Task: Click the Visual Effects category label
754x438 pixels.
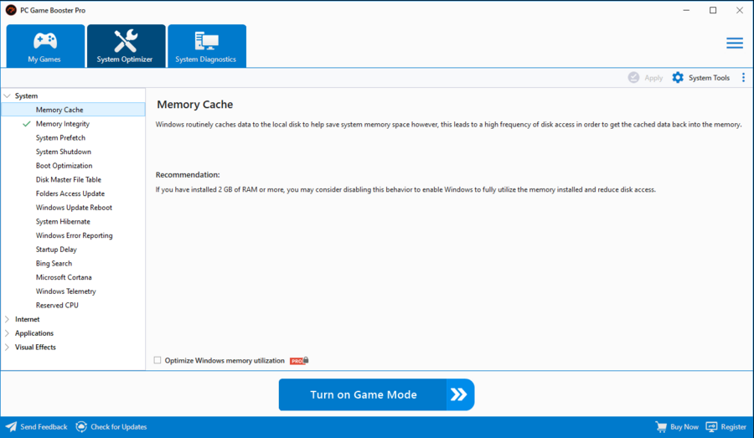Action: [35, 347]
